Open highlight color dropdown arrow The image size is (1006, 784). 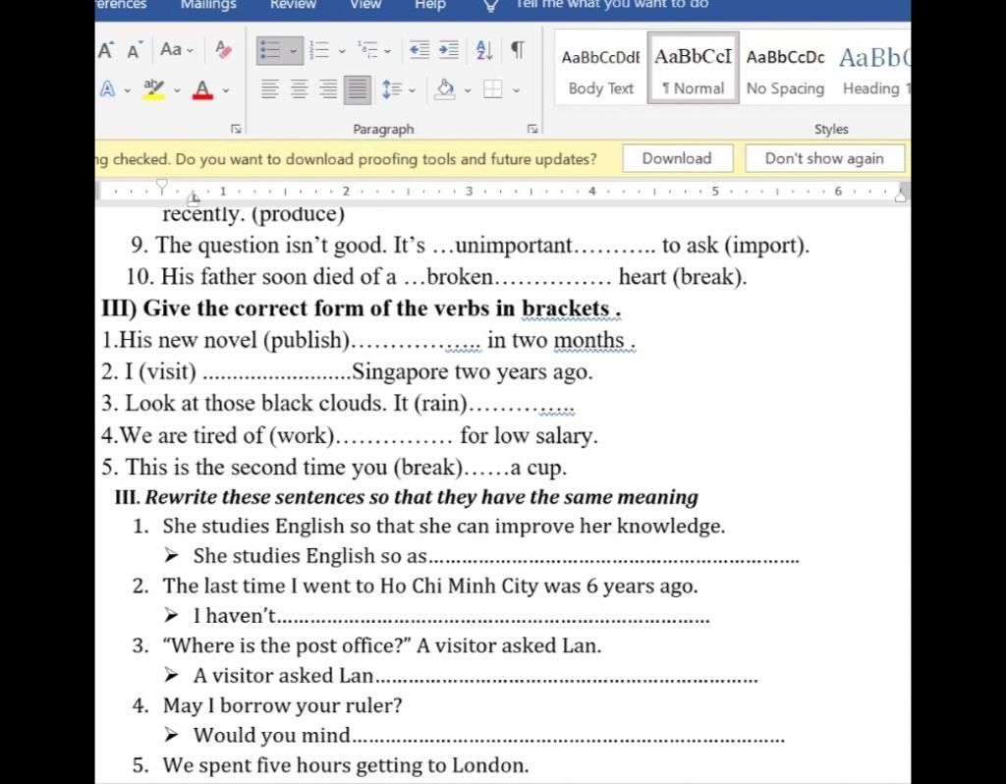tap(177, 90)
